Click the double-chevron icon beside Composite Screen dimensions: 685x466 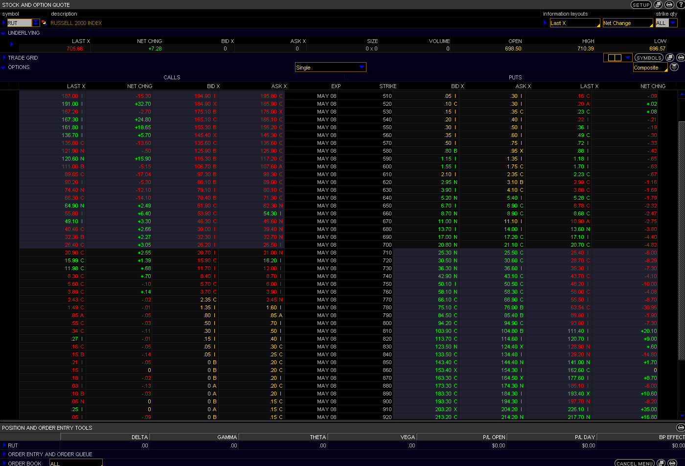pyautogui.click(x=674, y=68)
